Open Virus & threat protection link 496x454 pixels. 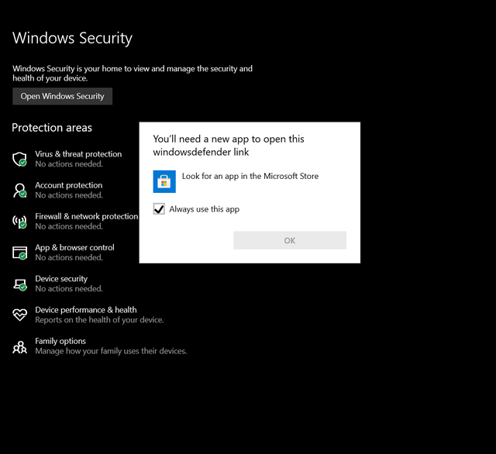[78, 154]
